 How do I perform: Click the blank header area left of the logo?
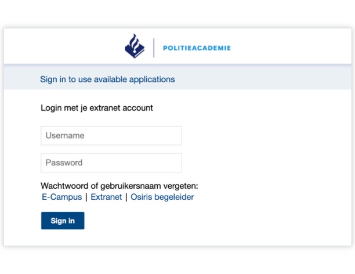(58, 46)
